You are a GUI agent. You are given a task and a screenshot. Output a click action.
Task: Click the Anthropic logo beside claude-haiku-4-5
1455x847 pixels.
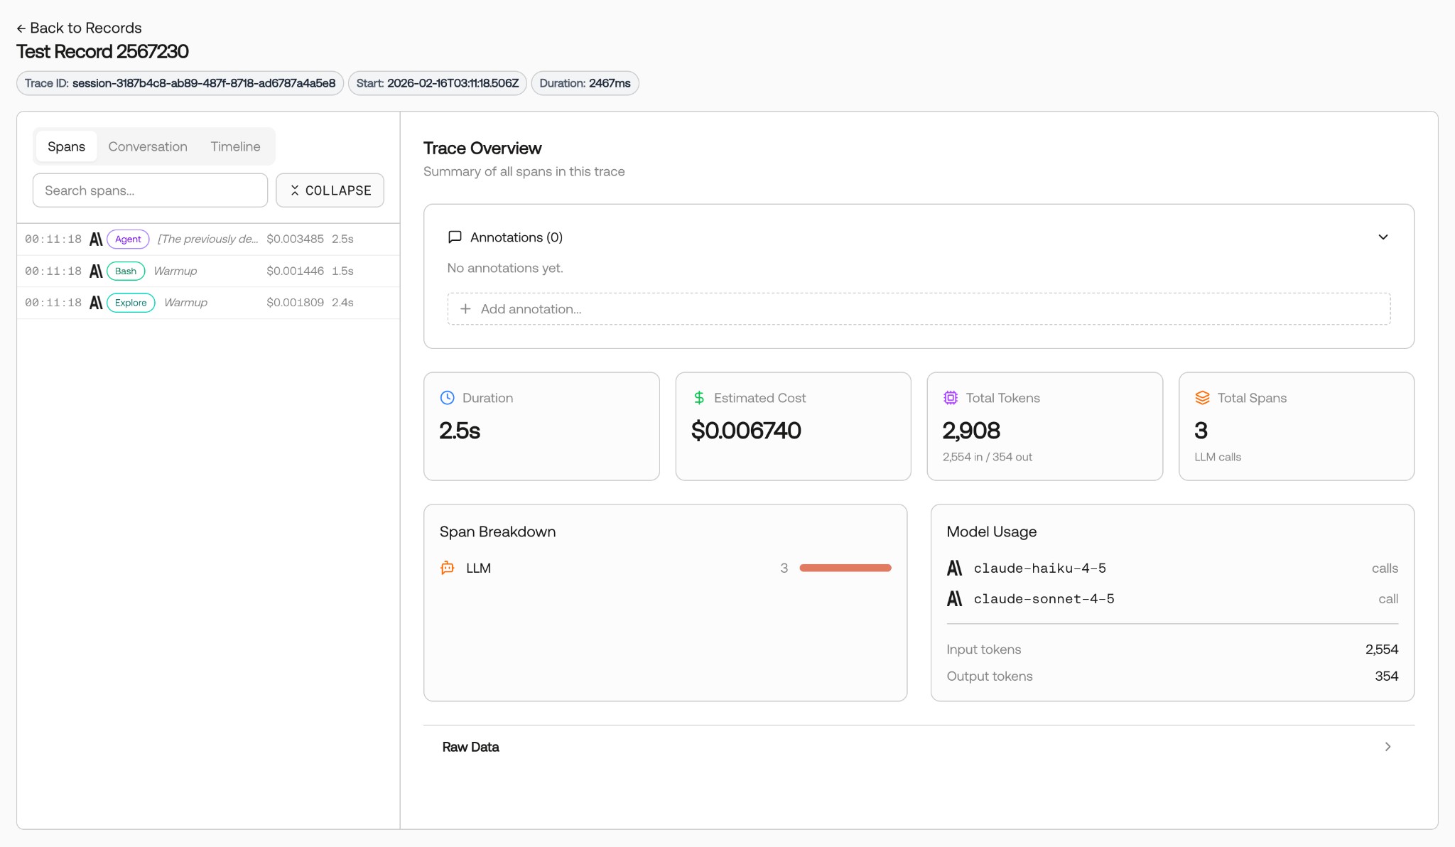(x=955, y=568)
